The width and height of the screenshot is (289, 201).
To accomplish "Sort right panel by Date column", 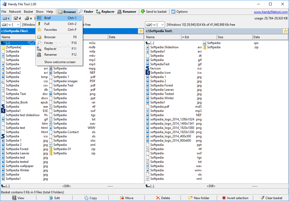I will point(270,37).
